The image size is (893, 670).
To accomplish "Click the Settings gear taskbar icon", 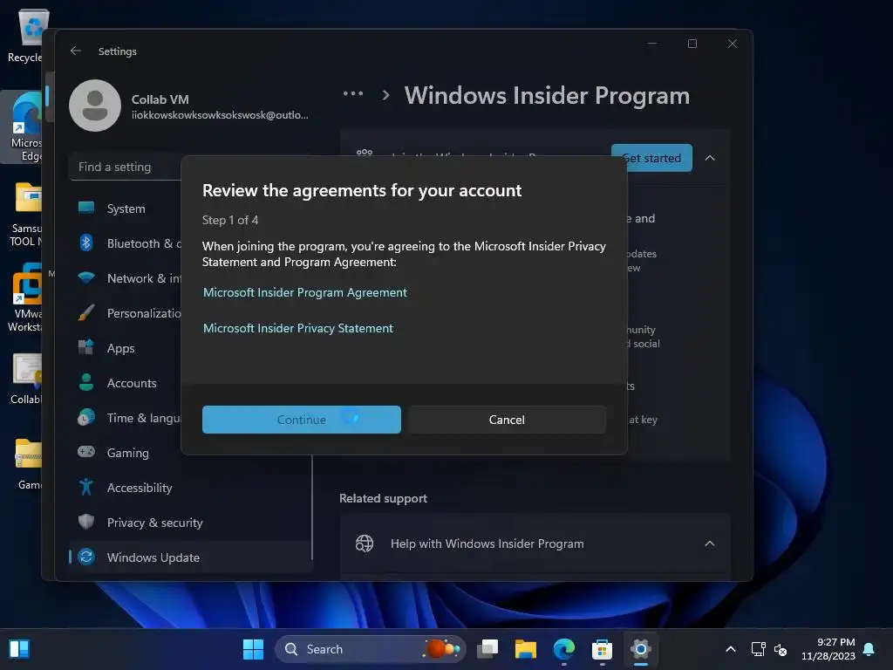I will (641, 649).
